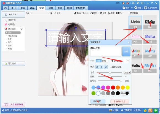Screen dimensions: 160x114
Task: Choose the red color swatch
Action: [x=113, y=88]
